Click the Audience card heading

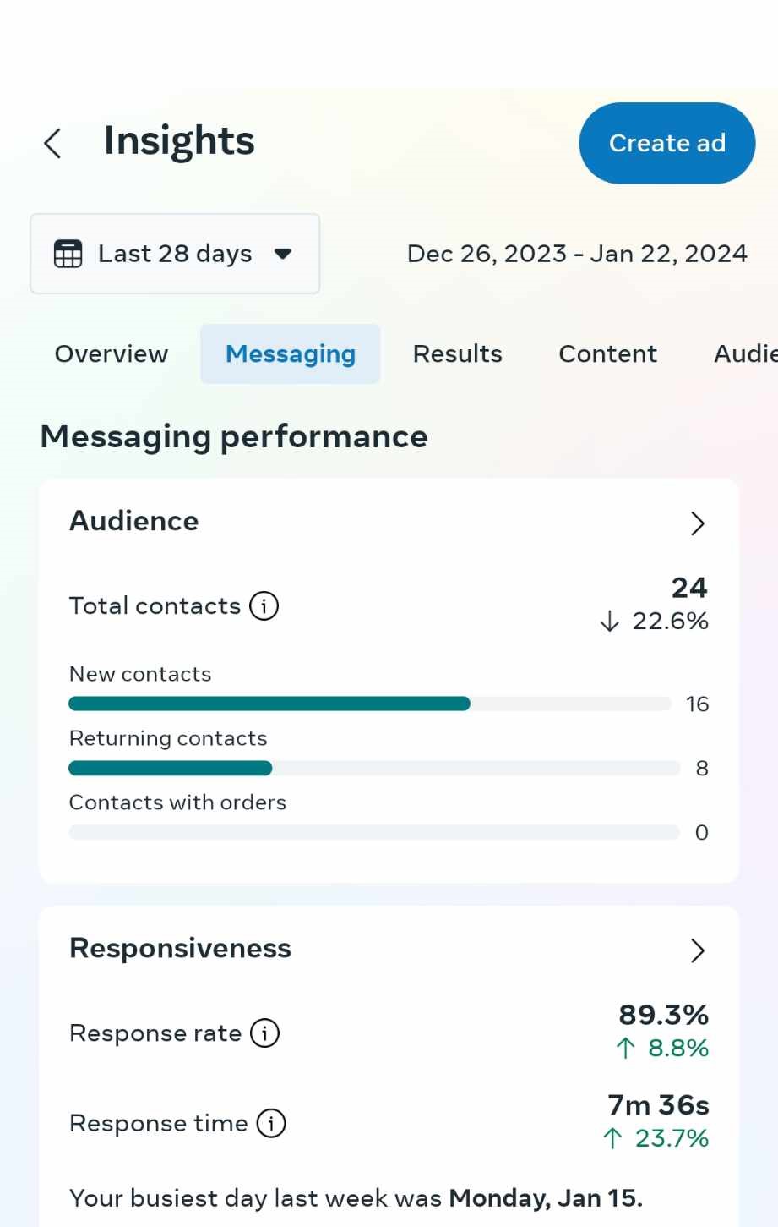[x=134, y=521]
